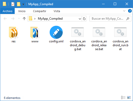133x101 pixels.
Task: Open the Archivo menu
Action: 7,11
